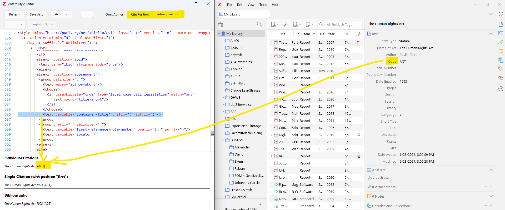Click the Style Editor code scrollbar thumb

[x=212, y=133]
